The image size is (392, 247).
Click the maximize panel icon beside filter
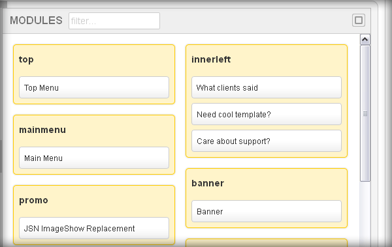(359, 20)
